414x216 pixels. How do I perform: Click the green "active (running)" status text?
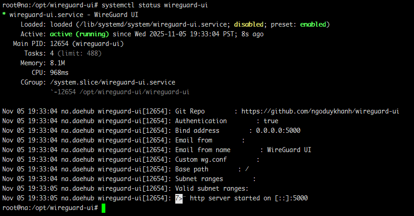[x=79, y=34]
